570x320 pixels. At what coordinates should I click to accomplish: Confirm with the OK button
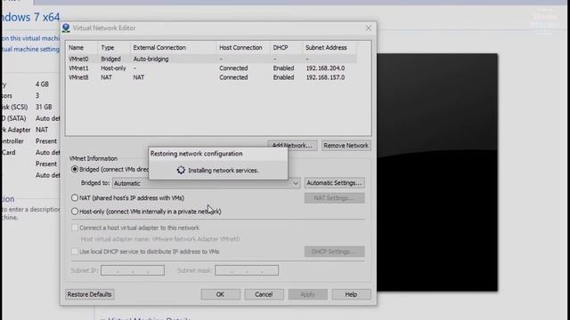click(x=220, y=294)
